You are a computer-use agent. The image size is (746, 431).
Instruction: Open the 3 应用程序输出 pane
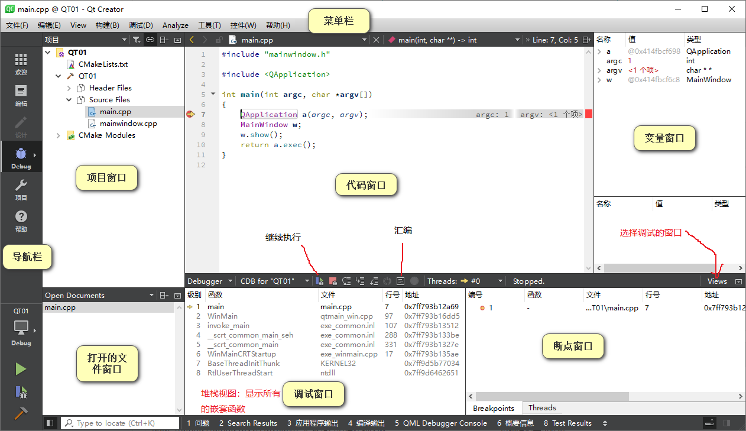click(x=313, y=423)
